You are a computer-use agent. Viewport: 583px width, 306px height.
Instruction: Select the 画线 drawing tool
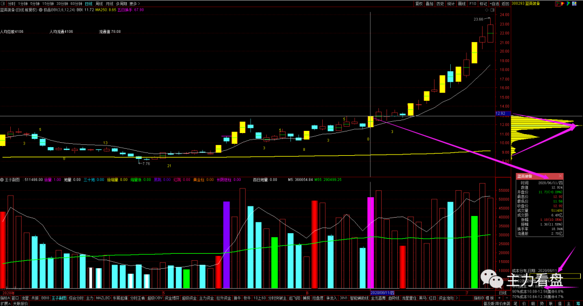[x=462, y=4]
